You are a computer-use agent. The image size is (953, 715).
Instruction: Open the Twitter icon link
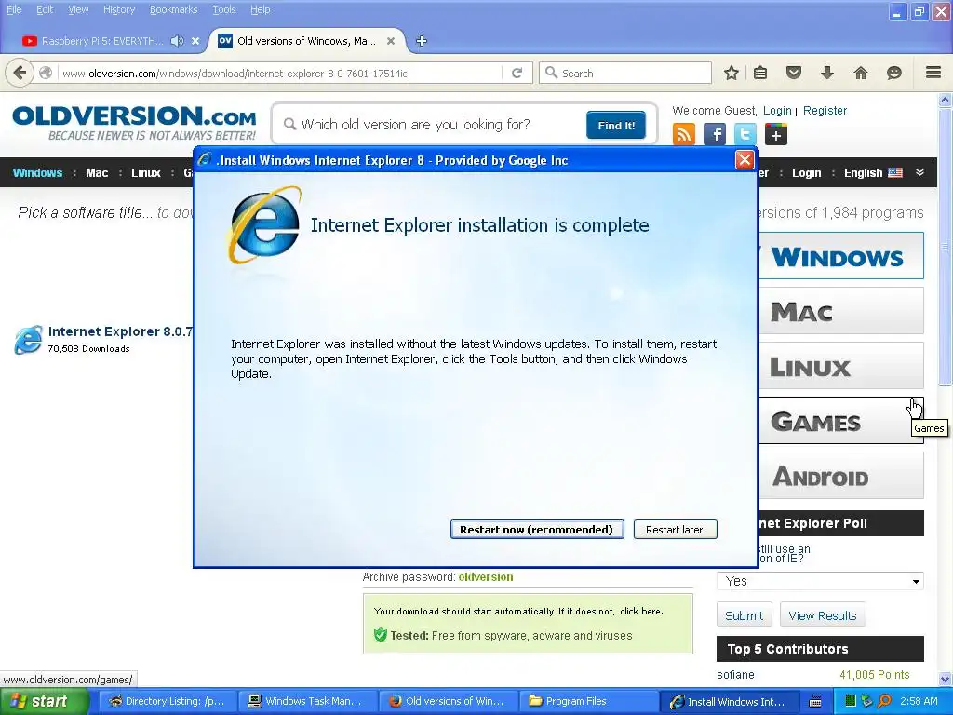point(745,134)
